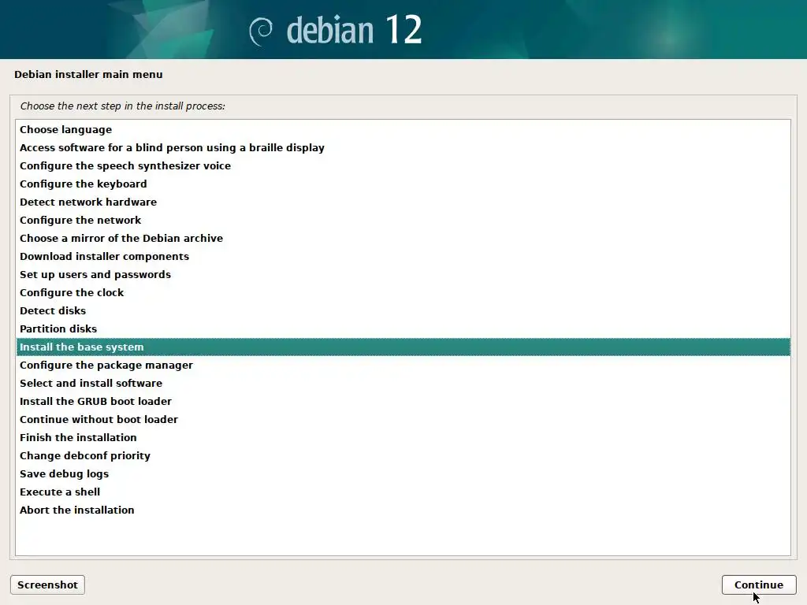The height and width of the screenshot is (605, 807).
Task: Click the Continue button
Action: pyautogui.click(x=759, y=585)
